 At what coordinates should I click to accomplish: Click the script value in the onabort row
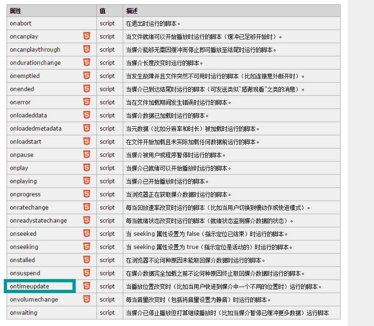(107, 23)
